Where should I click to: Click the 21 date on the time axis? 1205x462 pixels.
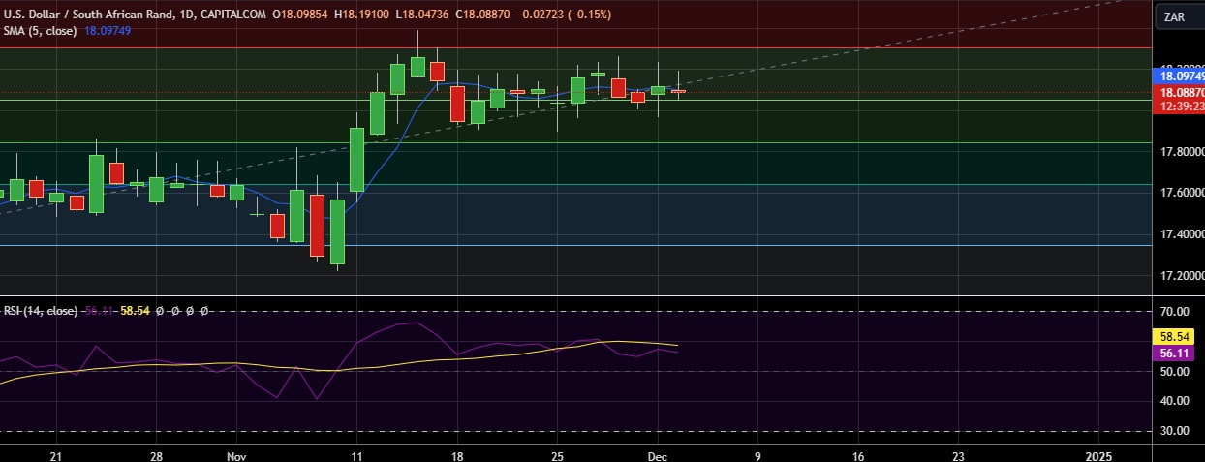(x=55, y=454)
